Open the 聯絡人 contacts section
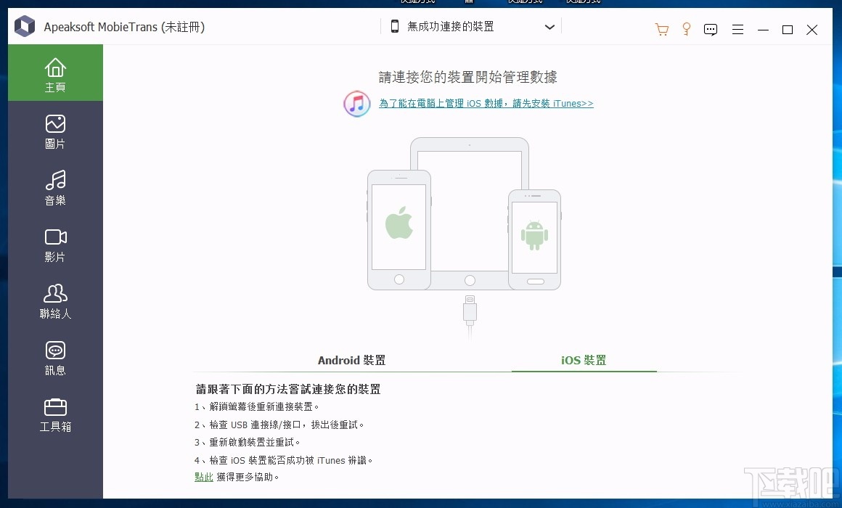 coord(55,302)
